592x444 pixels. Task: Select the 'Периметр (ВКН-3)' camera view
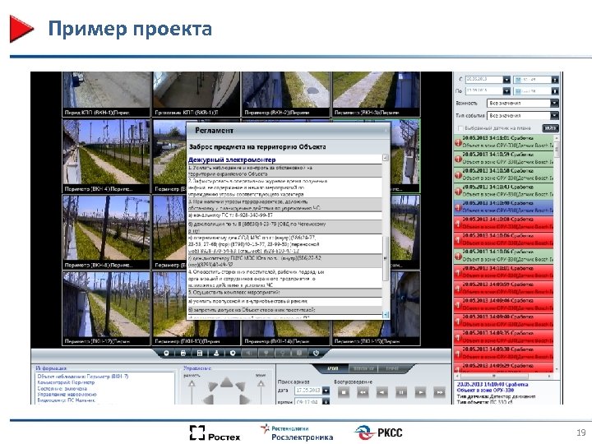click(376, 94)
